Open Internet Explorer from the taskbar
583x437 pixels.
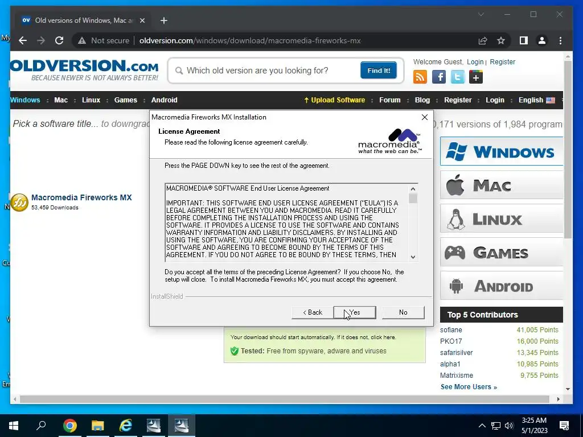tap(126, 426)
